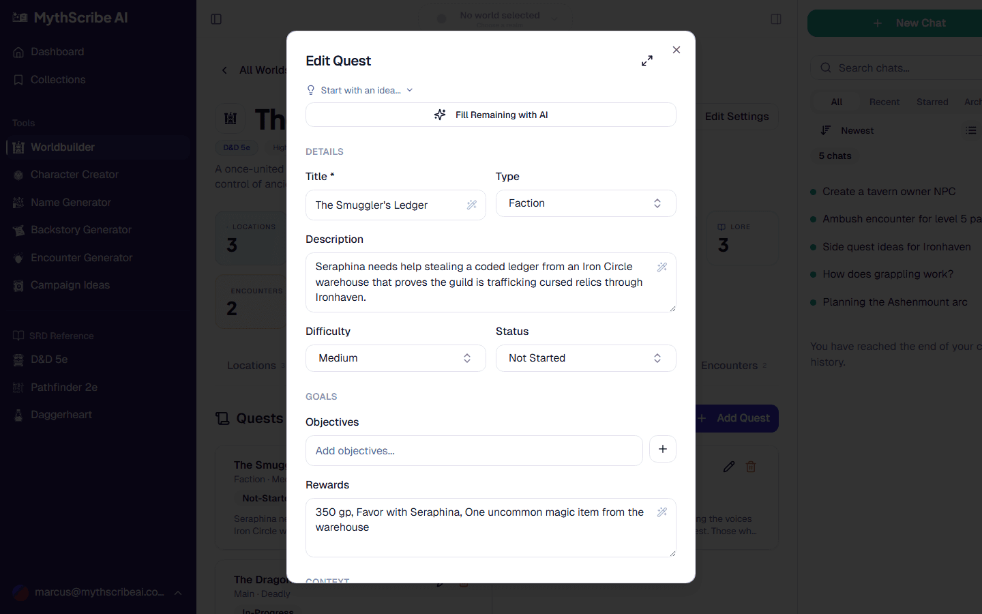This screenshot has width=982, height=614.
Task: Toggle the right chat panel visibility
Action: pyautogui.click(x=776, y=20)
